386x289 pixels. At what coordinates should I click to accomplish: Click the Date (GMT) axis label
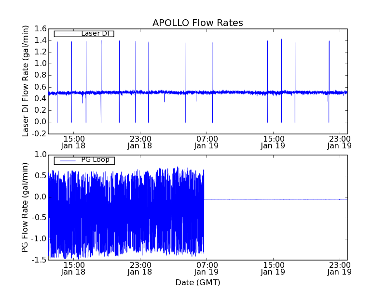198,282
